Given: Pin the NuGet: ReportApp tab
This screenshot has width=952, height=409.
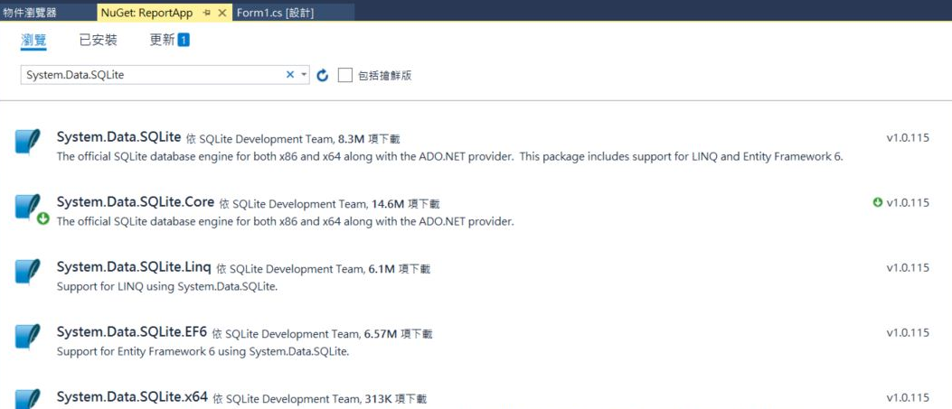Looking at the screenshot, I should pos(207,13).
